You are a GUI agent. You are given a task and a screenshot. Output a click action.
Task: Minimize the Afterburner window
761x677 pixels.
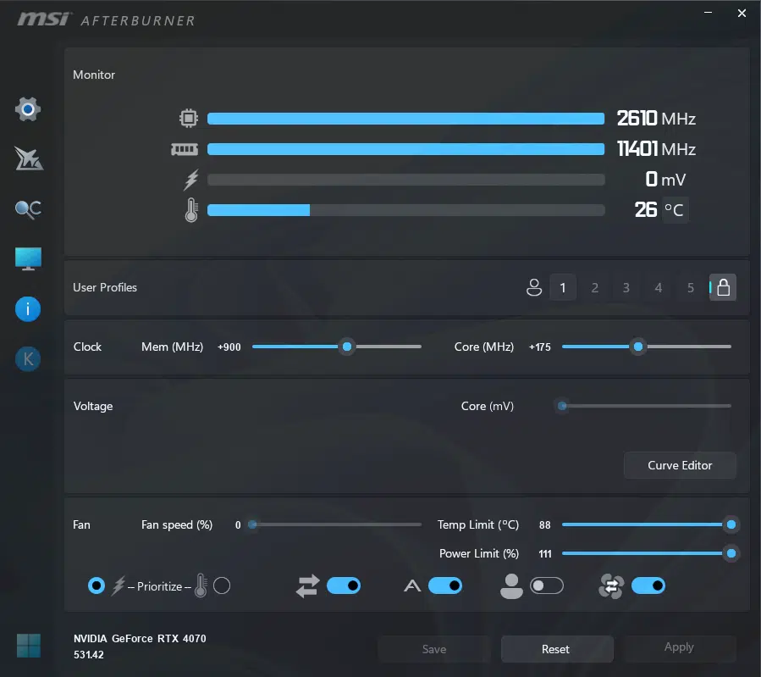[x=709, y=13]
